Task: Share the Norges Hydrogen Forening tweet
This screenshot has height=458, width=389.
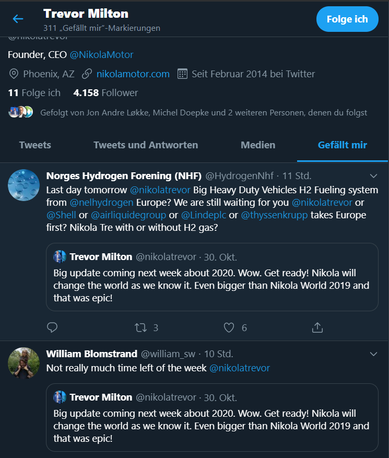Action: point(317,327)
